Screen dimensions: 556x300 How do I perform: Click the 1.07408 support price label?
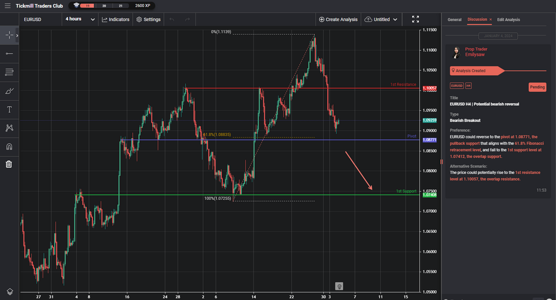point(429,195)
